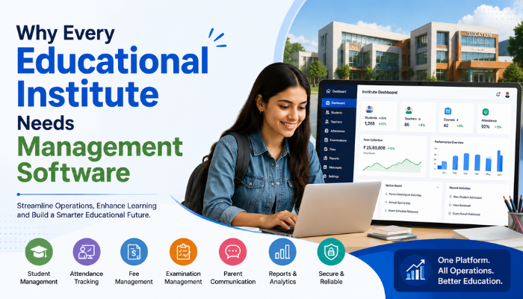Viewport: 523px width, 299px height.
Task: Click the blue Courses card icon
Action: point(448,111)
